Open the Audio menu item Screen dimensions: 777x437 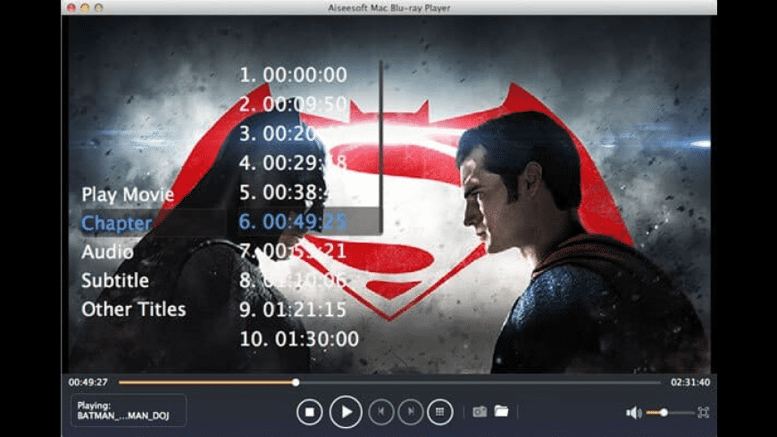(x=107, y=251)
